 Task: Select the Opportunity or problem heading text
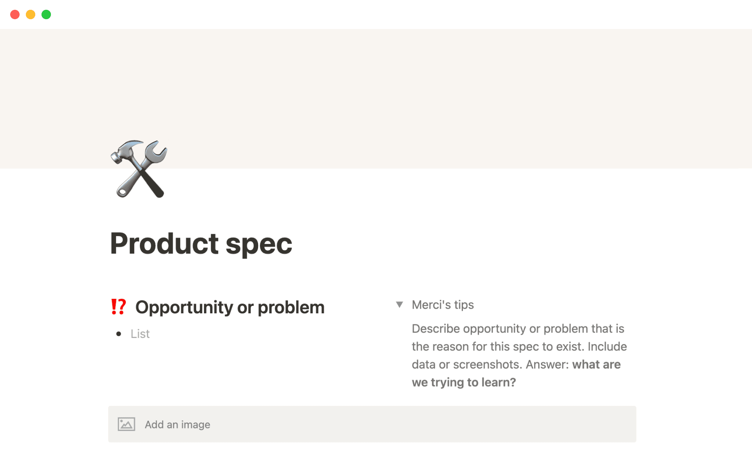(x=230, y=307)
